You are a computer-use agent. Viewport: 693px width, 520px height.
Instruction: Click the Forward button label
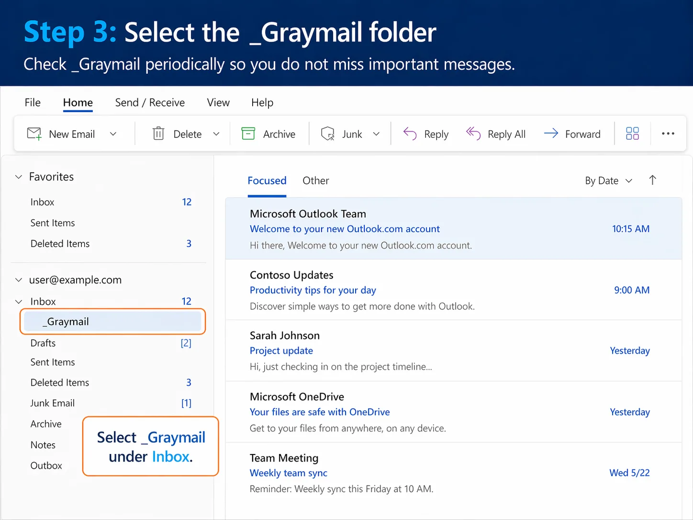tap(582, 135)
